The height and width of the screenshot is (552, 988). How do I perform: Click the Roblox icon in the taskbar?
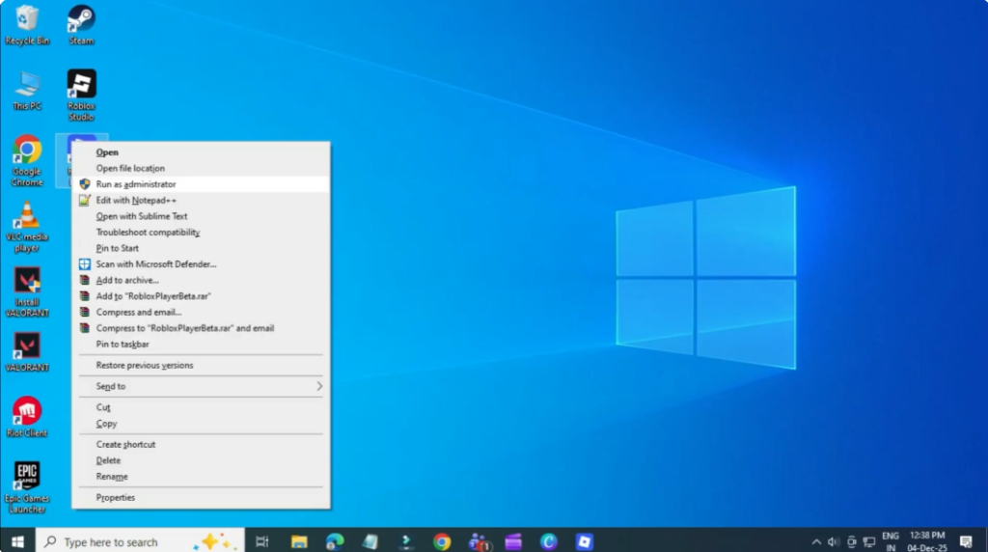(x=584, y=541)
